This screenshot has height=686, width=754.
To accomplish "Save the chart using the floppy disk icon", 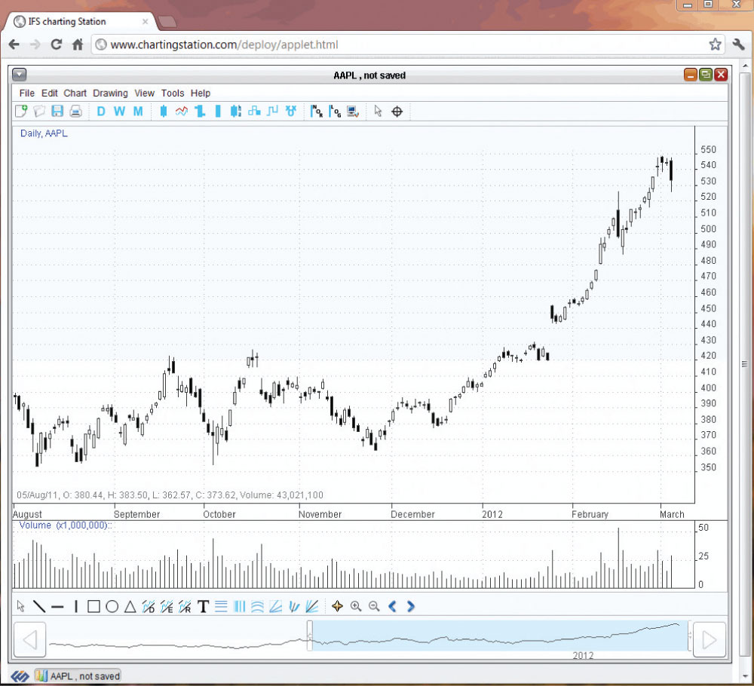I will click(57, 112).
